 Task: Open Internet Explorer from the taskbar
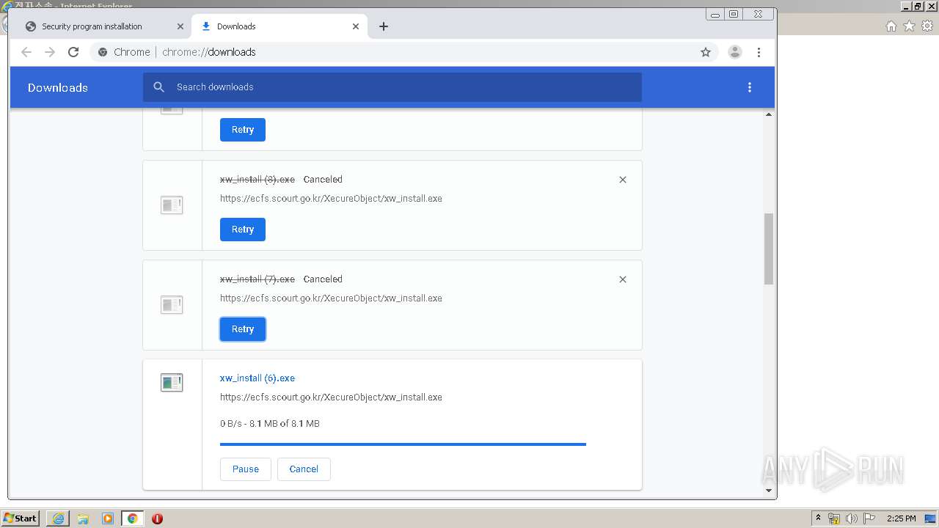(x=58, y=518)
